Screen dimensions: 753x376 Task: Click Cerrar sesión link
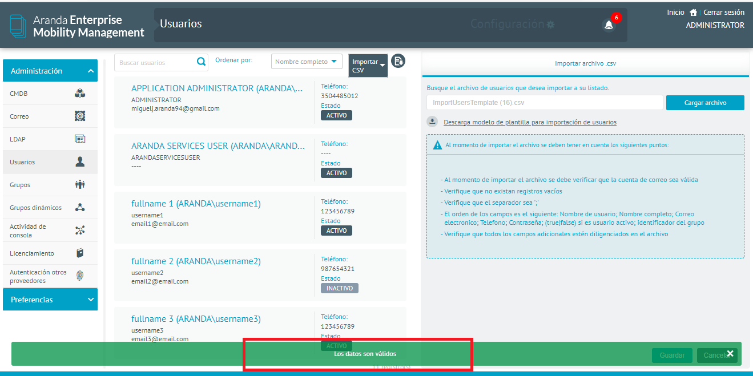723,13
